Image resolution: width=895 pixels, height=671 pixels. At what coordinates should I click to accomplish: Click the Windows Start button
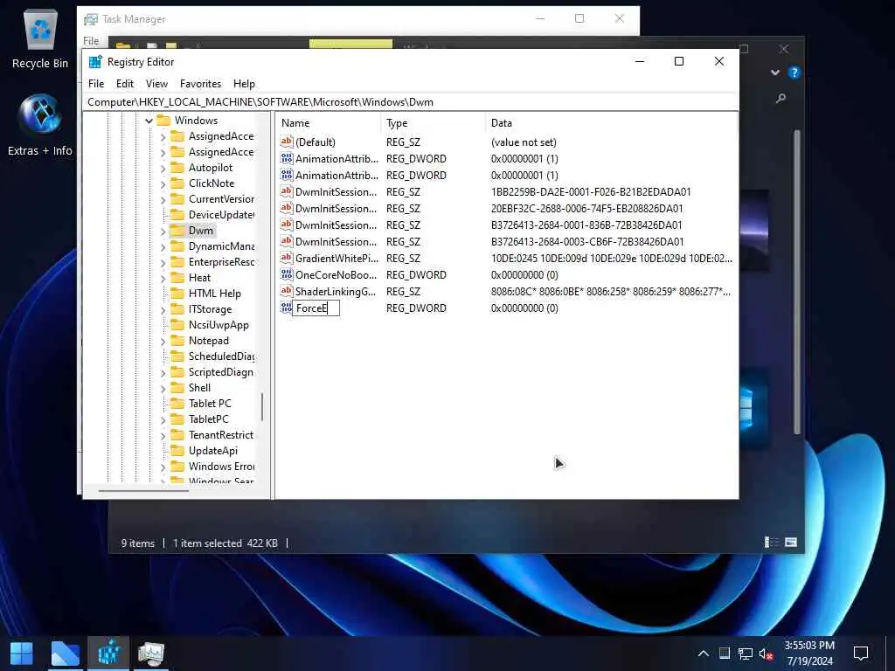click(x=22, y=654)
